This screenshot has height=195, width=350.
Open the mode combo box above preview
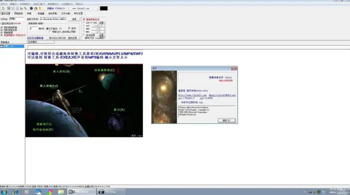click(40, 42)
